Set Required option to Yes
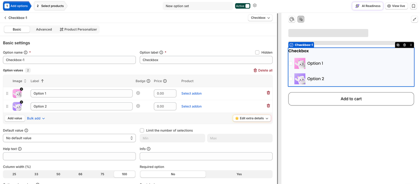This screenshot has height=184, width=420. coord(239,174)
